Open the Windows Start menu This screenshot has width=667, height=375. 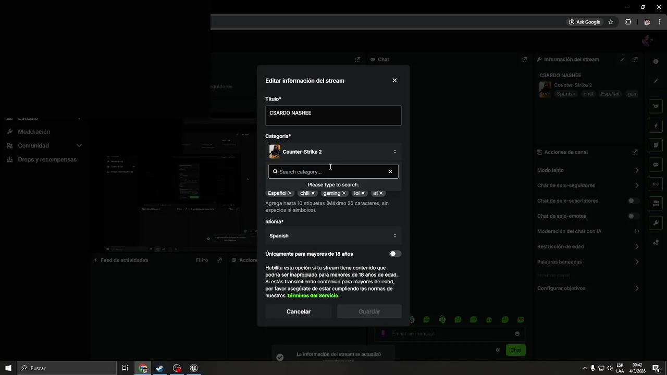pos(8,368)
